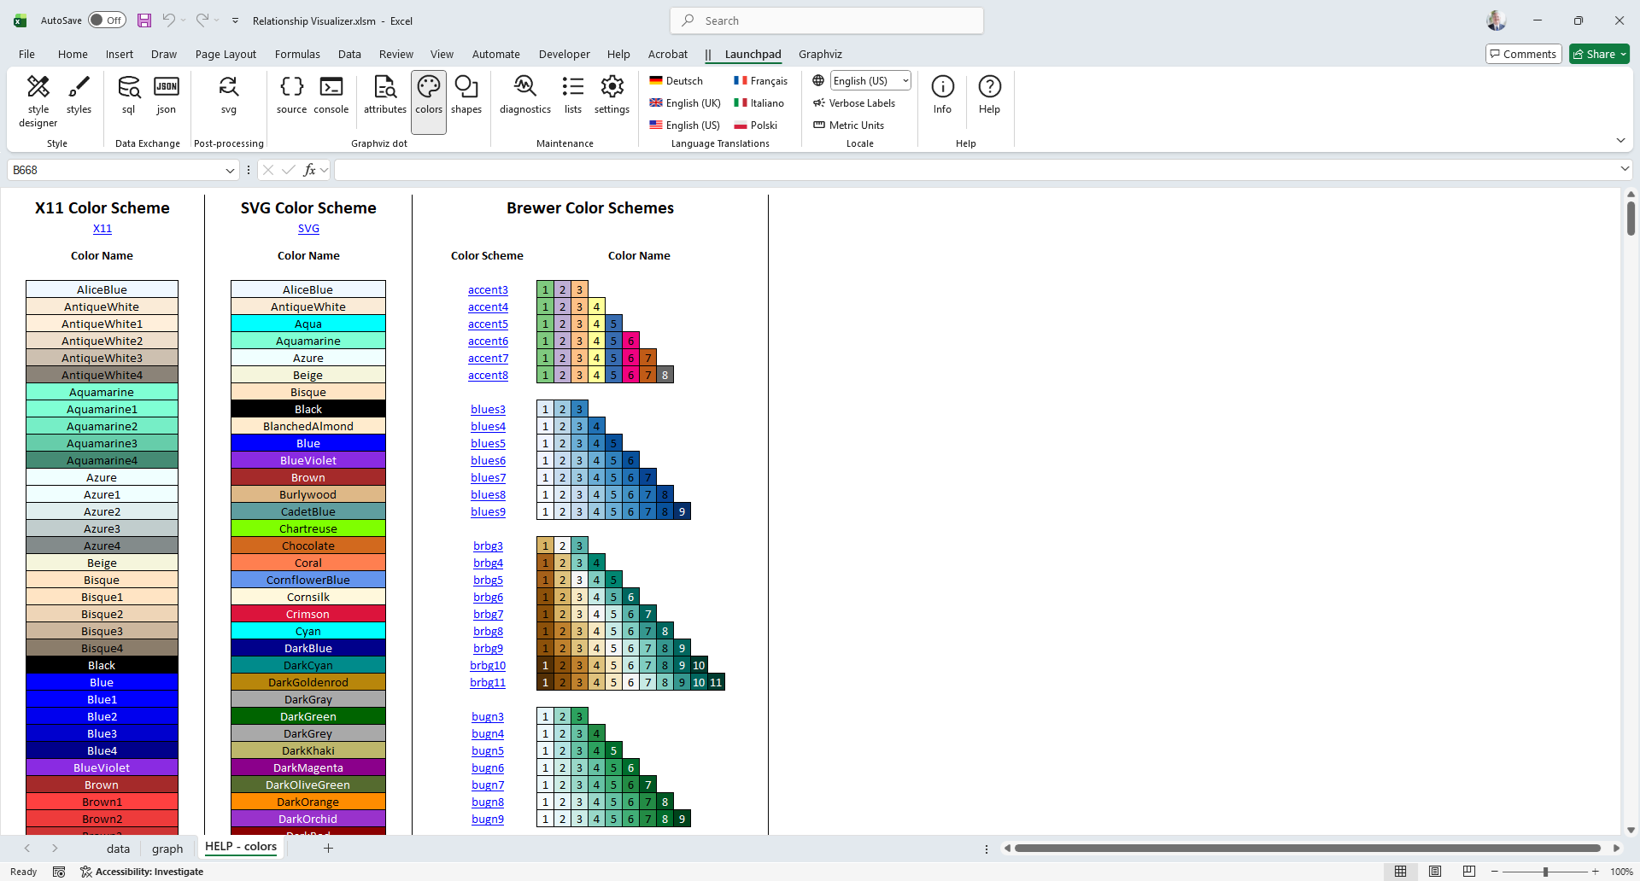Image resolution: width=1640 pixels, height=881 pixels.
Task: Select Deutsch language translation
Action: [x=676, y=81]
